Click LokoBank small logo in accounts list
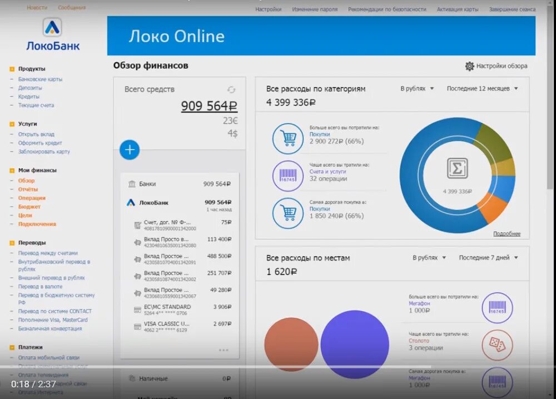The width and height of the screenshot is (556, 399). click(131, 203)
